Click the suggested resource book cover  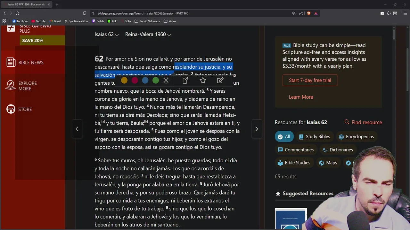(x=291, y=219)
